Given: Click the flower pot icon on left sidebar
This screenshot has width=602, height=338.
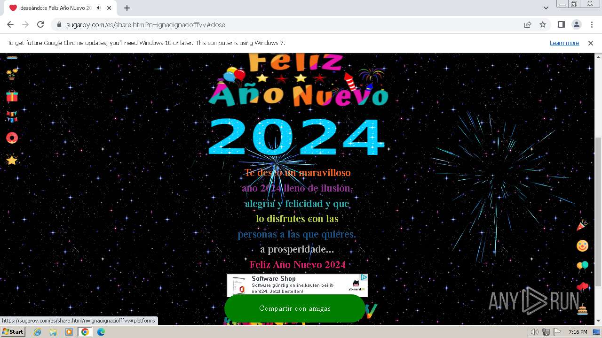Looking at the screenshot, I should pos(12,74).
